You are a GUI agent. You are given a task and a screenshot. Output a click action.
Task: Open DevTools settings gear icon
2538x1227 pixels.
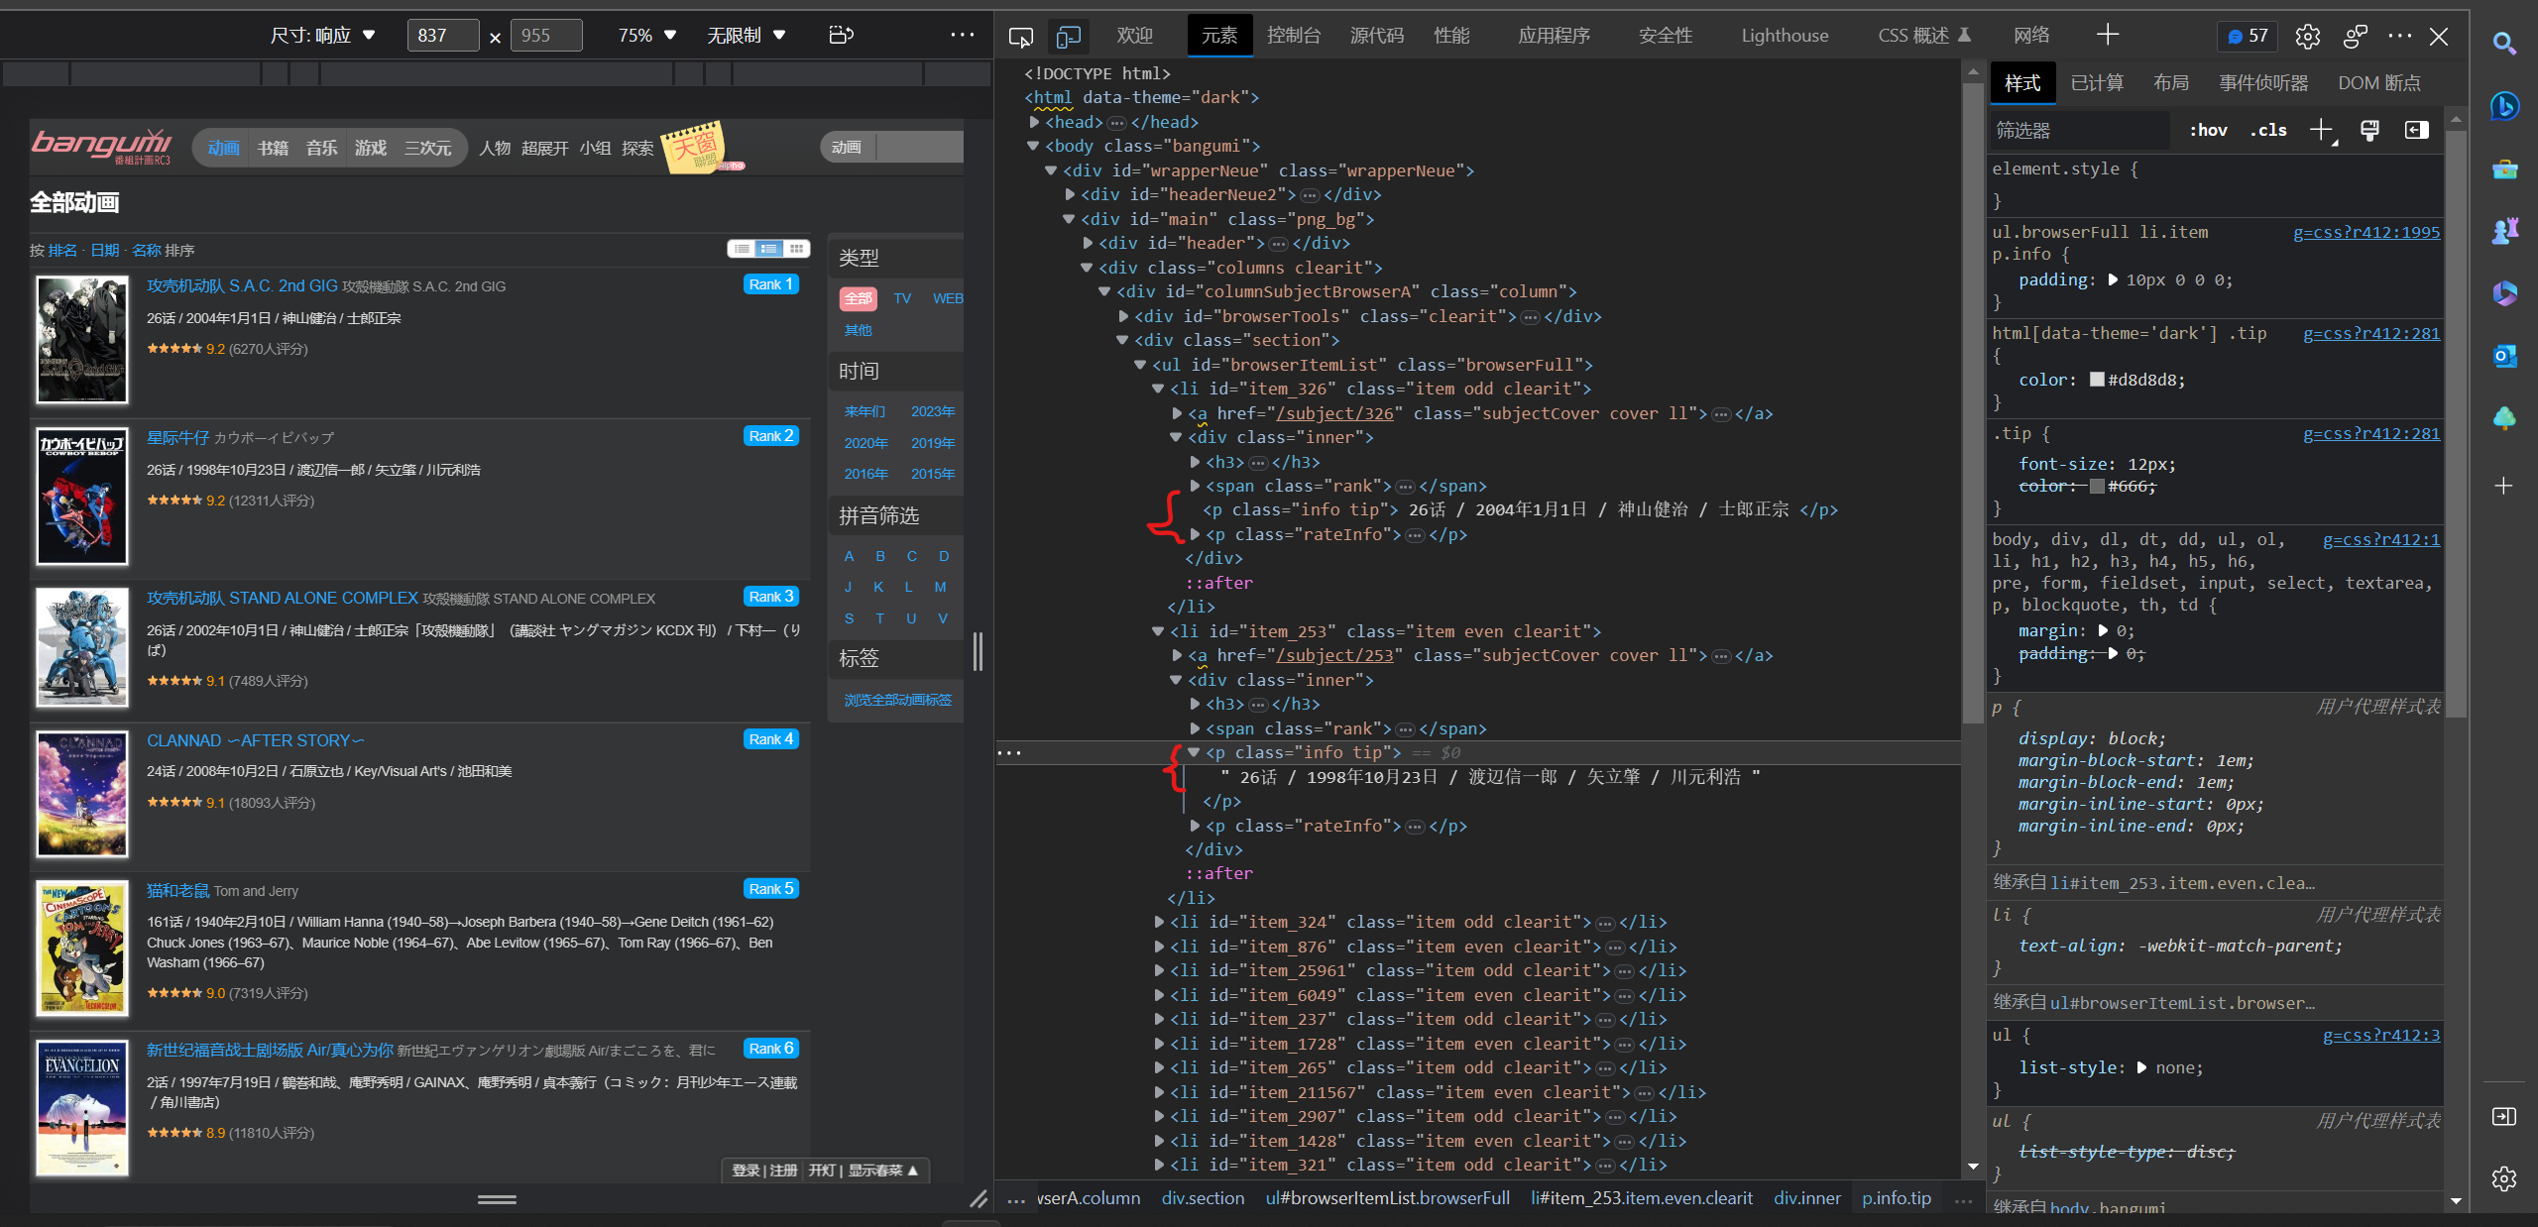pyautogui.click(x=2307, y=37)
